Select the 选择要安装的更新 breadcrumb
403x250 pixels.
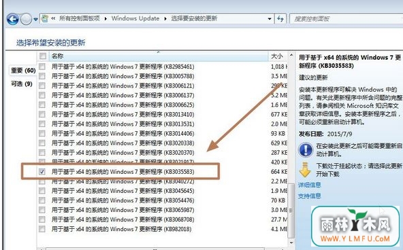[x=194, y=18]
